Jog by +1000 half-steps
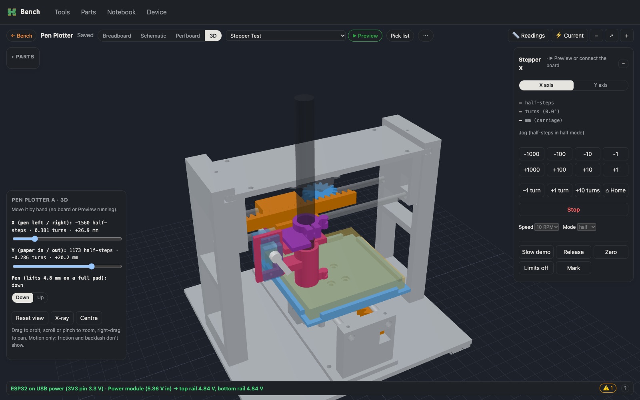The width and height of the screenshot is (640, 400). 531,170
